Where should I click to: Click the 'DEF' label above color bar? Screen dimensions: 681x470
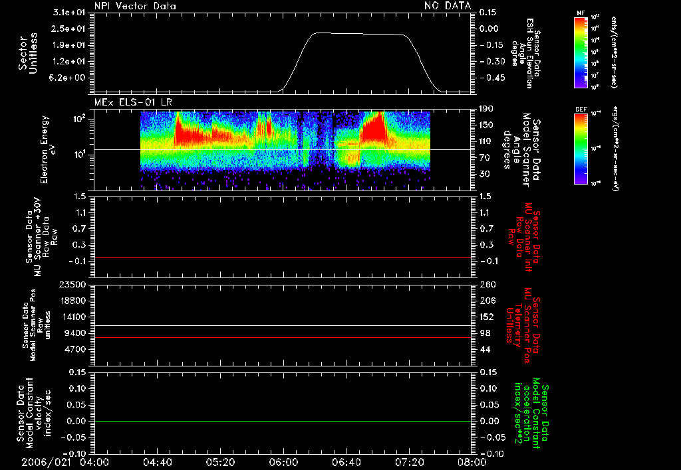pos(581,110)
